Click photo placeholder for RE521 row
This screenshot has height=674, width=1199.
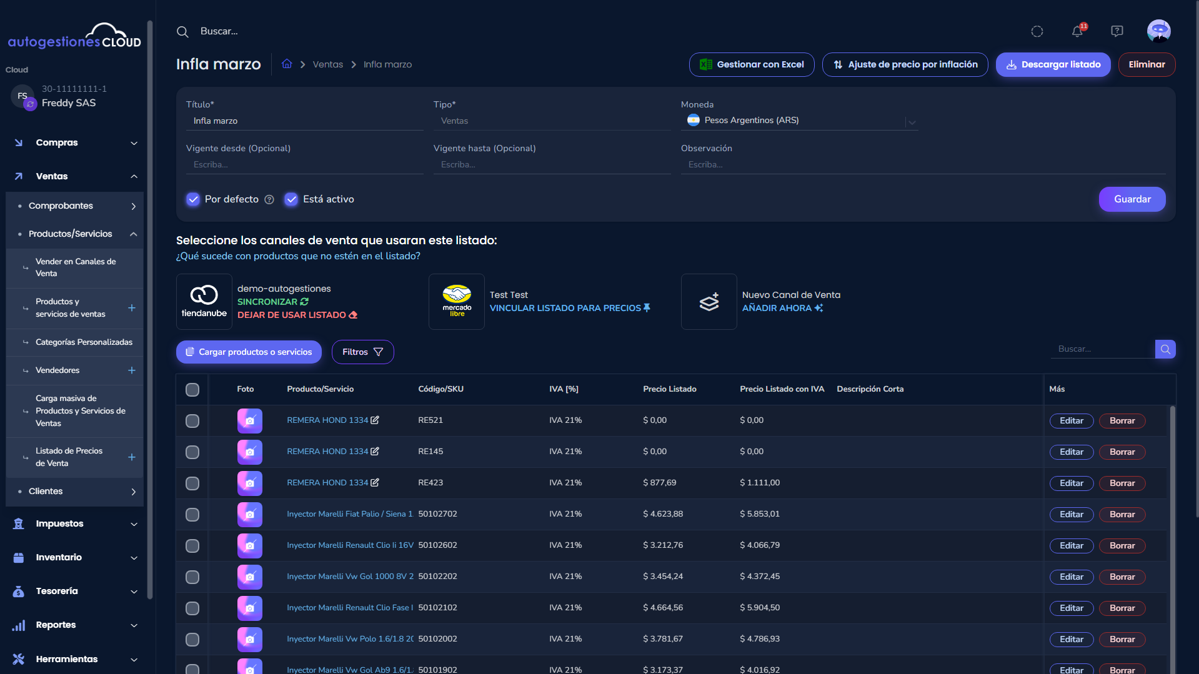[250, 420]
